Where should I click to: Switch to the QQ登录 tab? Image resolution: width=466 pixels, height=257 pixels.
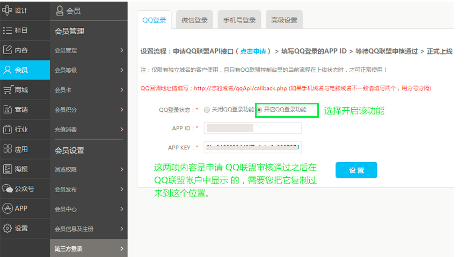tap(154, 20)
